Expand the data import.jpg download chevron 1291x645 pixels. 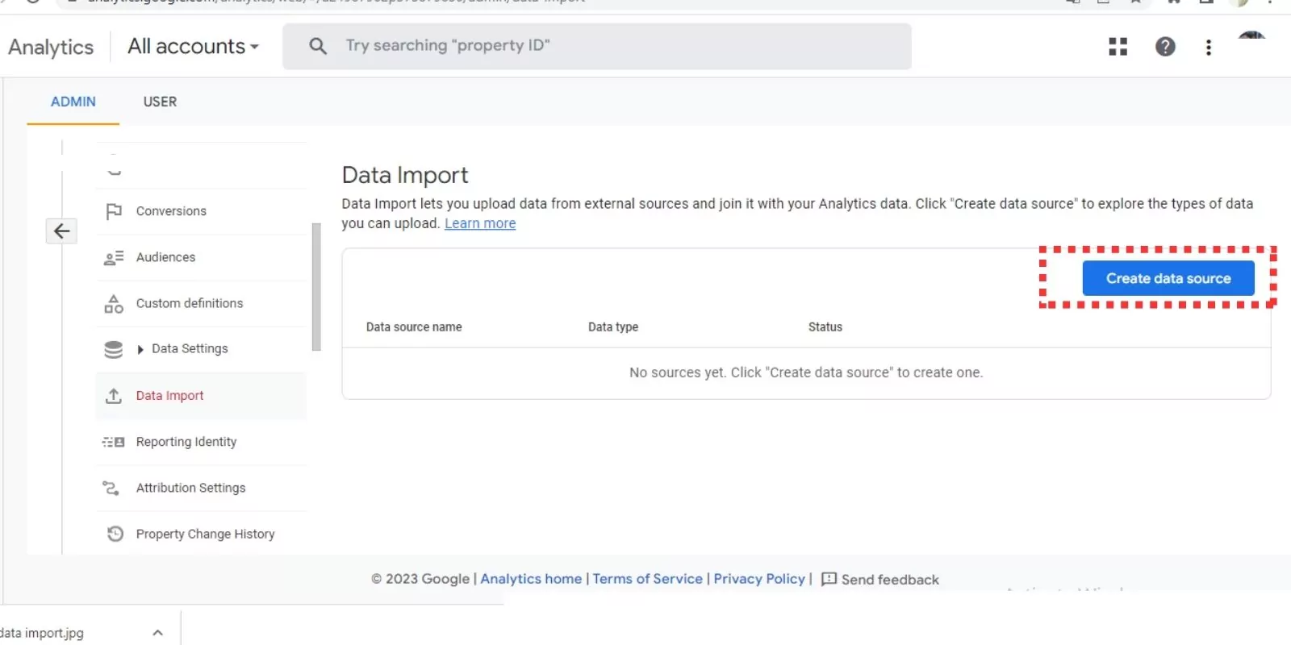click(158, 633)
